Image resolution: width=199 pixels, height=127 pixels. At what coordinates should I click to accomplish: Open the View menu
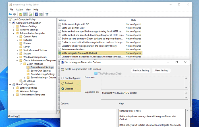click(x=28, y=9)
